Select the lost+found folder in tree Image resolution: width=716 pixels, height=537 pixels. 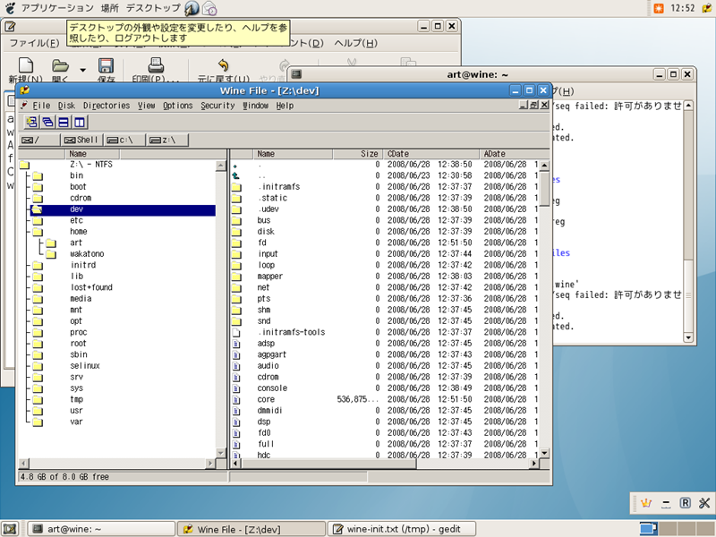click(x=91, y=287)
